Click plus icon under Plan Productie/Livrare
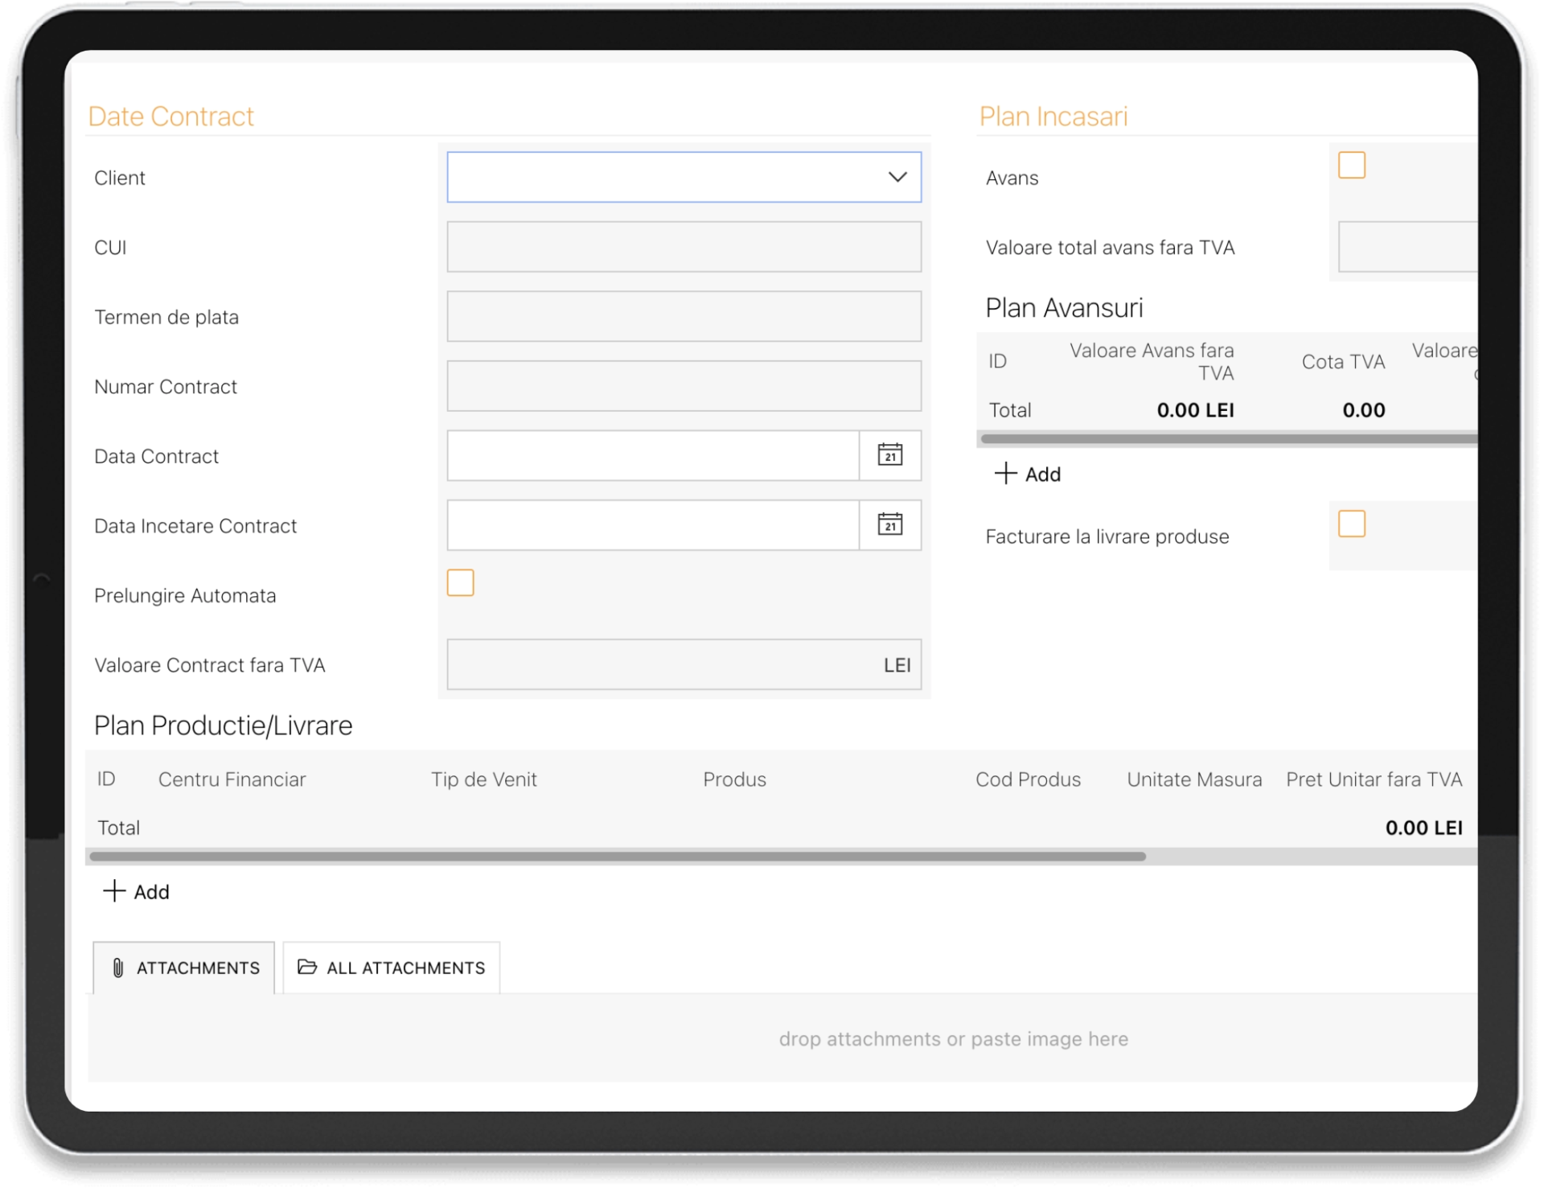This screenshot has width=1544, height=1188. pyautogui.click(x=114, y=891)
